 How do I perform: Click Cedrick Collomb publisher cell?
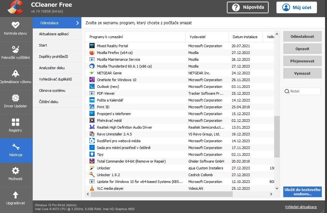(x=201, y=175)
